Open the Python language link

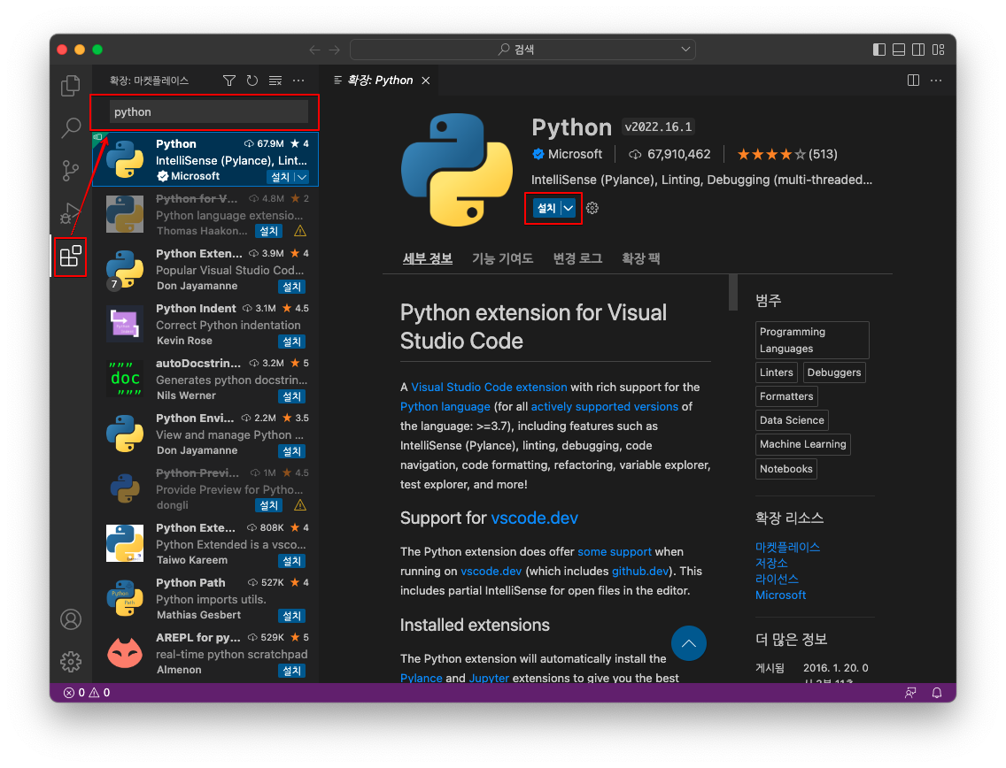[x=445, y=406]
